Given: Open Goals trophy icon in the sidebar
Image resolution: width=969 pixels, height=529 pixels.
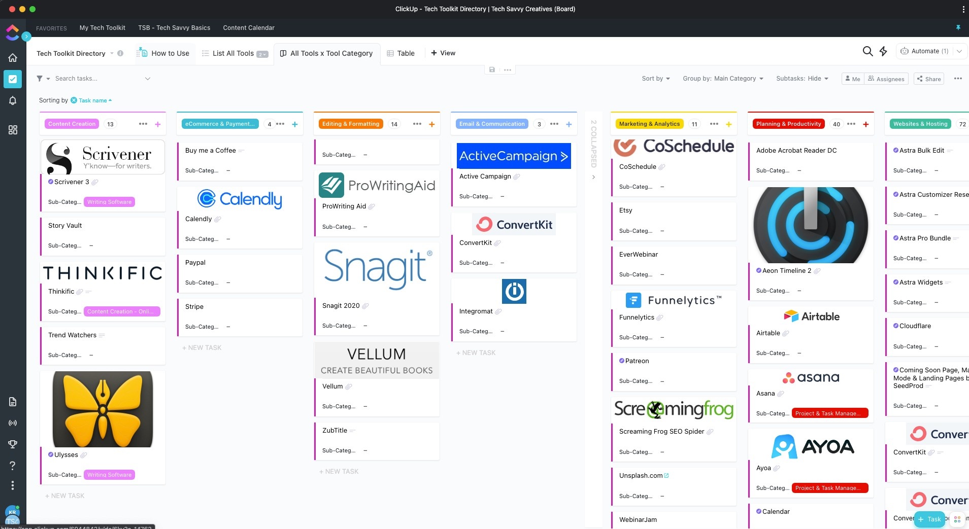Looking at the screenshot, I should [x=13, y=444].
